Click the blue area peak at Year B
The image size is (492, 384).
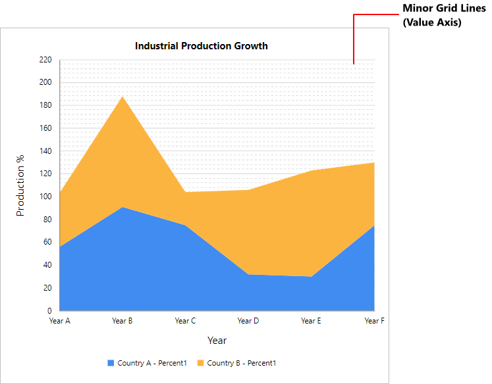pos(123,210)
